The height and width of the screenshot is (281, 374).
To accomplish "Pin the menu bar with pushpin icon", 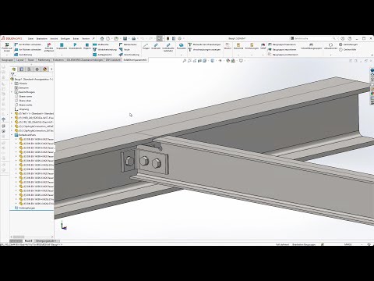I will pyautogui.click(x=93, y=38).
